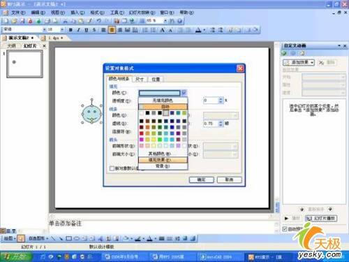Select the slide 1 thumbnail
The image size is (349, 262).
[x=24, y=64]
